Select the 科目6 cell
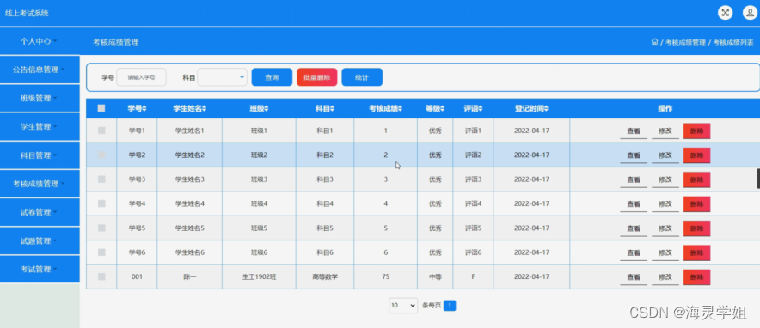This screenshot has width=760, height=328. click(325, 252)
